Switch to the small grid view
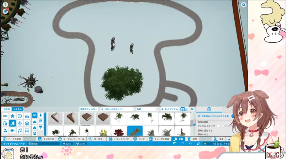The image size is (286, 159). point(187,109)
